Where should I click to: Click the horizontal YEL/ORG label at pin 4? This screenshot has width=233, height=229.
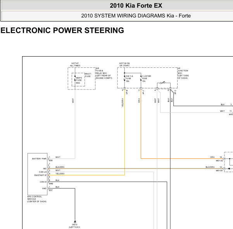[x=60, y=174]
